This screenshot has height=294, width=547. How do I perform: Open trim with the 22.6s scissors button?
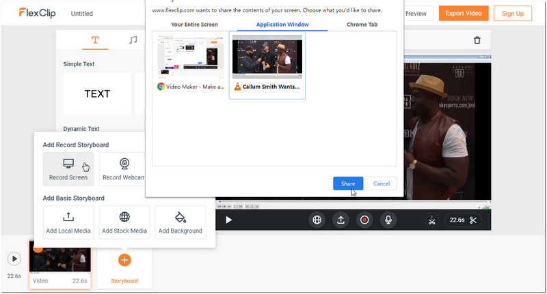[x=463, y=220]
